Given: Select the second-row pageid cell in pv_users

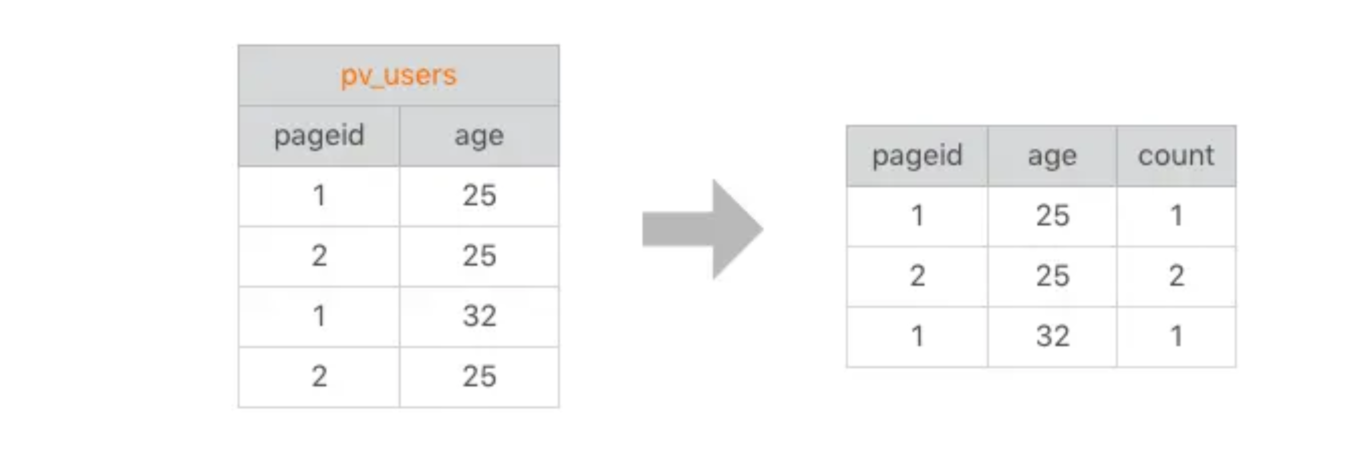Looking at the screenshot, I should pyautogui.click(x=319, y=256).
